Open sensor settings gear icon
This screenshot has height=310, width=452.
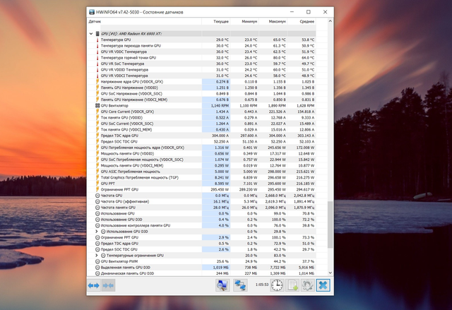pyautogui.click(x=308, y=285)
